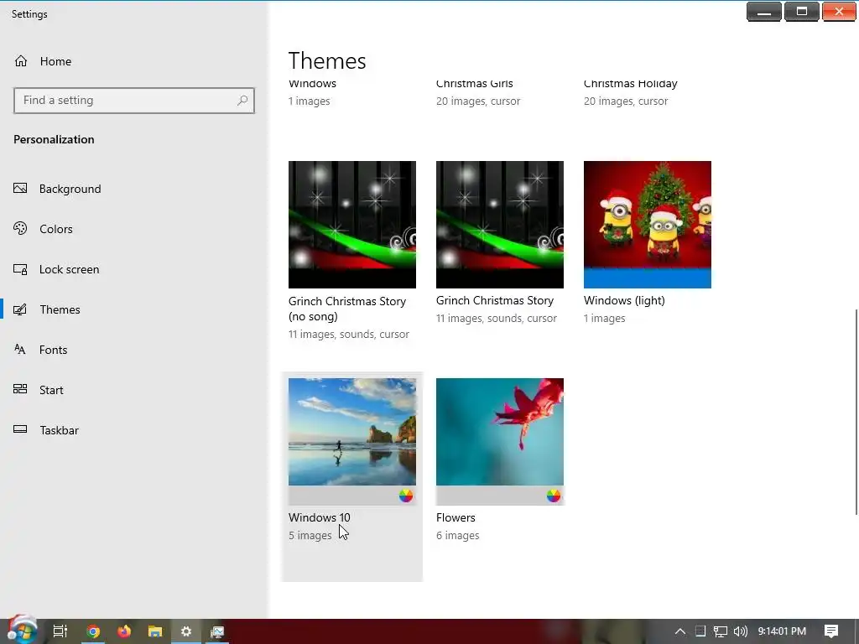The image size is (859, 644).
Task: Click the search magnifier in Find a setting
Action: coord(242,101)
